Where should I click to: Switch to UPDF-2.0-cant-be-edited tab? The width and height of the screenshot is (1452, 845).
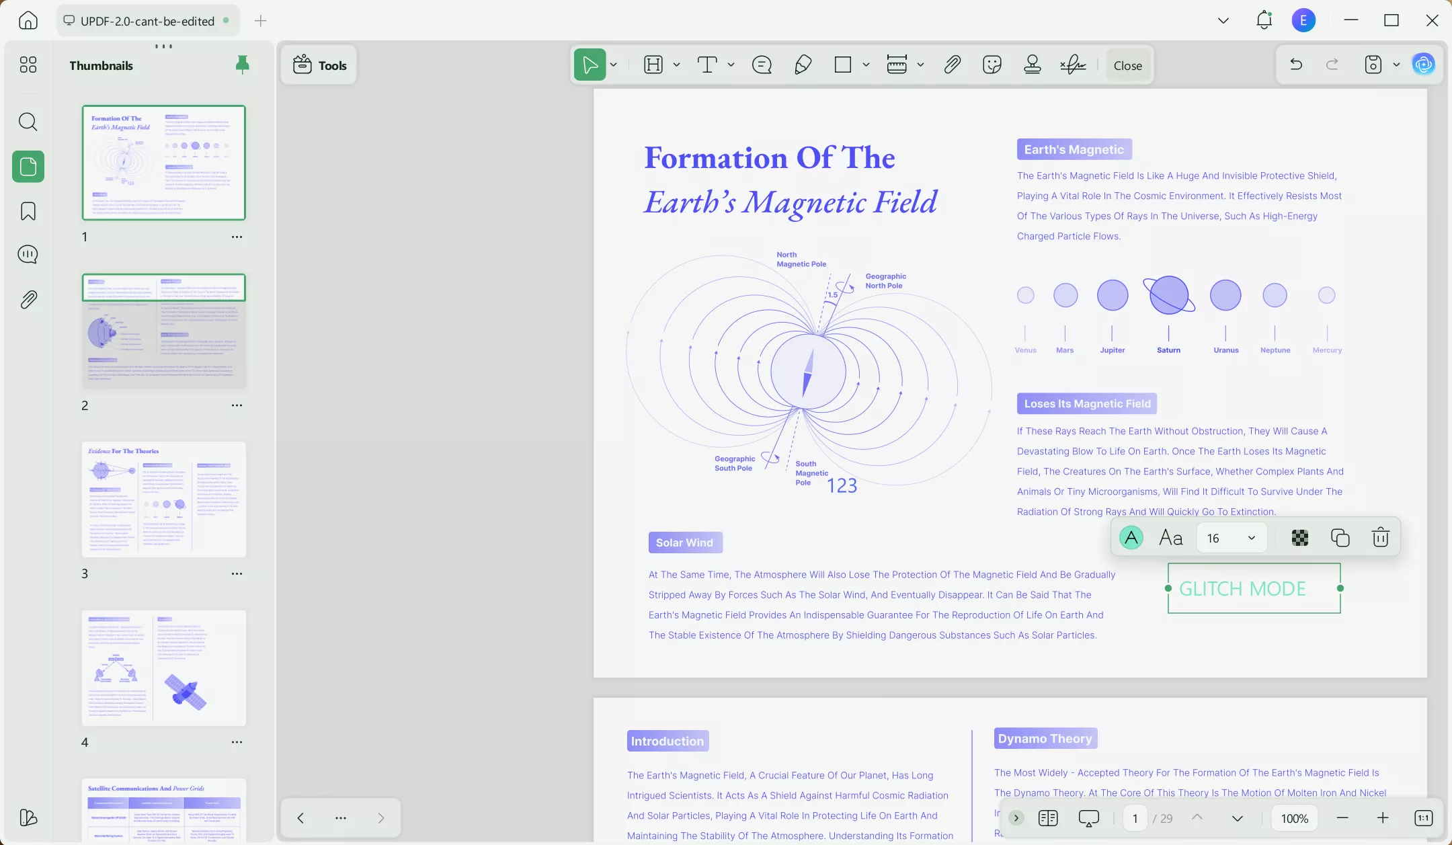click(147, 21)
